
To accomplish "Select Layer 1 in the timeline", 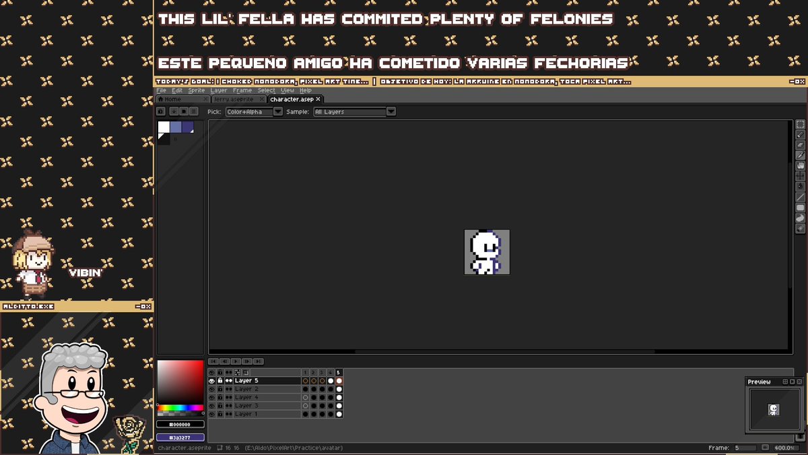I will tap(266, 414).
